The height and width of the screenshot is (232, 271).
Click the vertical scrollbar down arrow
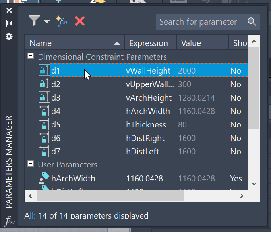tap(254, 184)
